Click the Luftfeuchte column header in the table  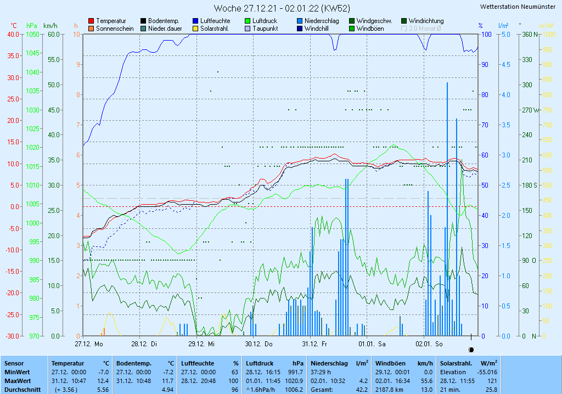198,363
